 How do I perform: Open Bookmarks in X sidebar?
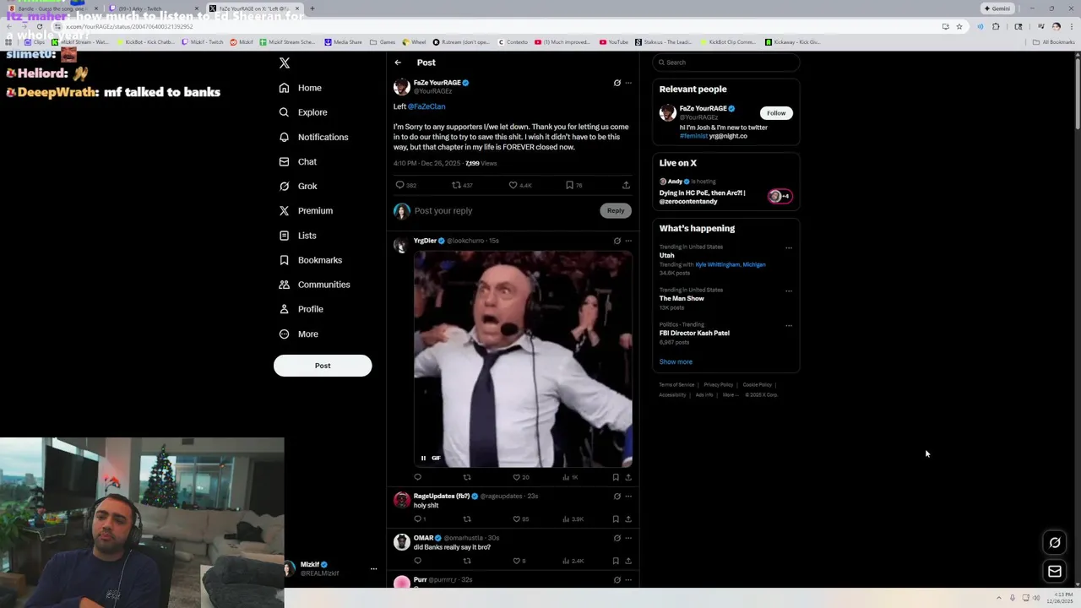[x=311, y=260]
